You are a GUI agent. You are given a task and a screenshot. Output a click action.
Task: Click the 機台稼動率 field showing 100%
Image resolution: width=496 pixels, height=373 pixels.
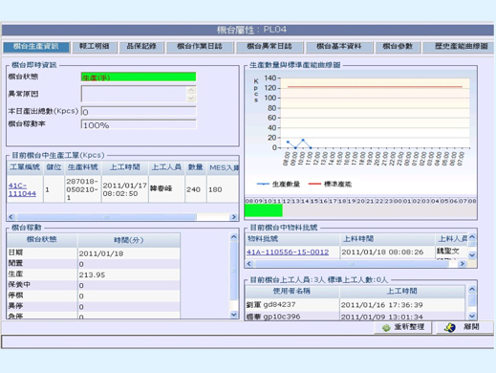coord(139,124)
